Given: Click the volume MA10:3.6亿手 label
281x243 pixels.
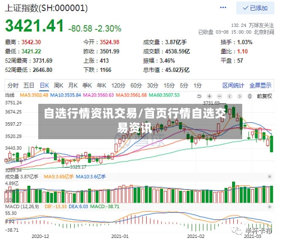Looking at the screenshot, I should [90, 177].
